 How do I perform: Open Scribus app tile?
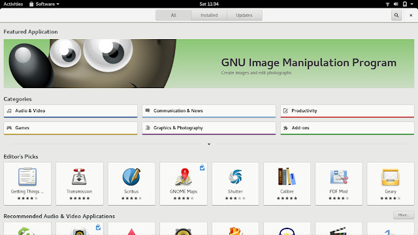131,183
